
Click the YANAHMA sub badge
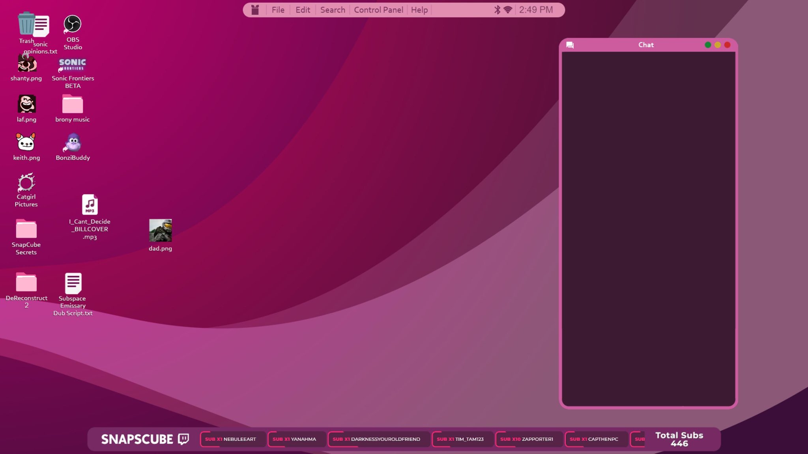[297, 439]
